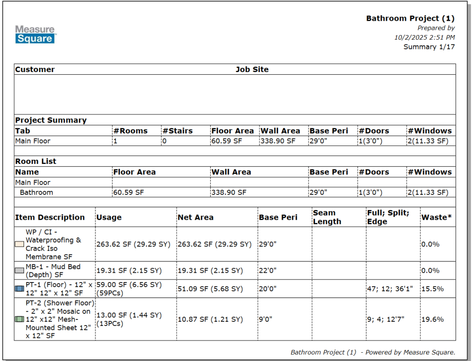The width and height of the screenshot is (473, 361).
Task: Click the gray MB-1 Mud Bed swatch
Action: [x=19, y=271]
